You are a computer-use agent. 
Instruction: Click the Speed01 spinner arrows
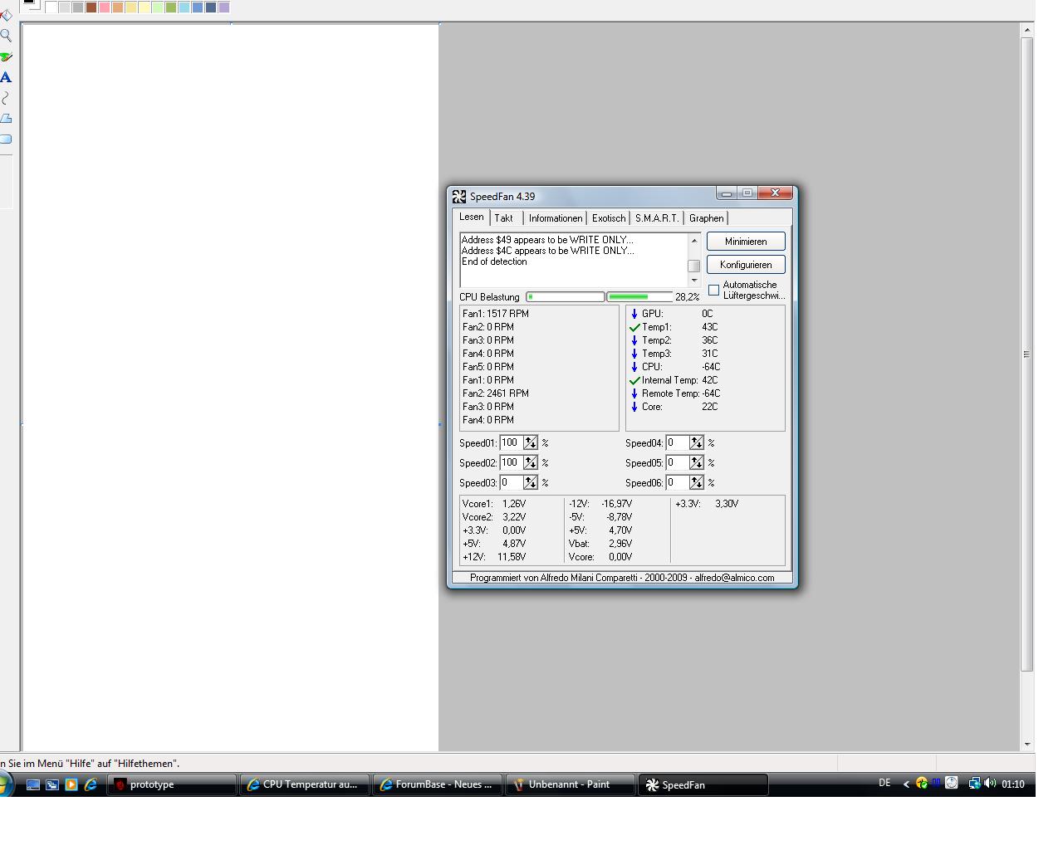(x=530, y=443)
